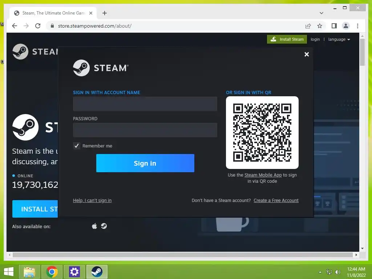The height and width of the screenshot is (279, 372).
Task: Click the network tray icon
Action: 329,272
